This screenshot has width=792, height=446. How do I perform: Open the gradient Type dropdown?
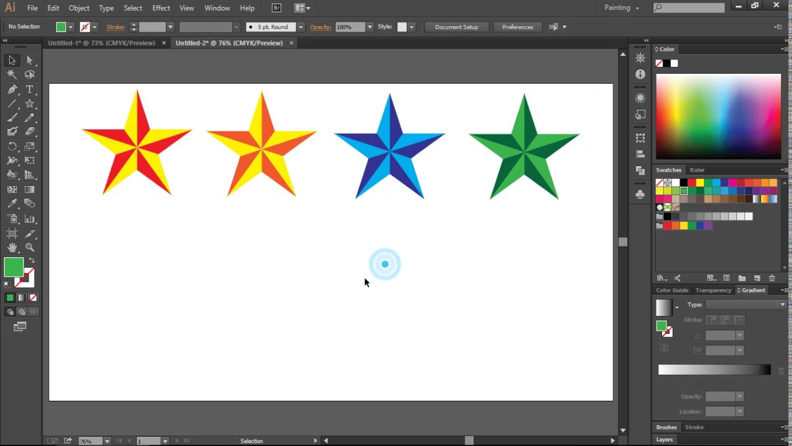point(782,305)
